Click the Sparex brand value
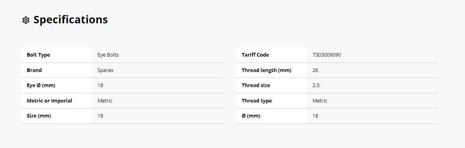The image size is (465, 148). pos(106,70)
